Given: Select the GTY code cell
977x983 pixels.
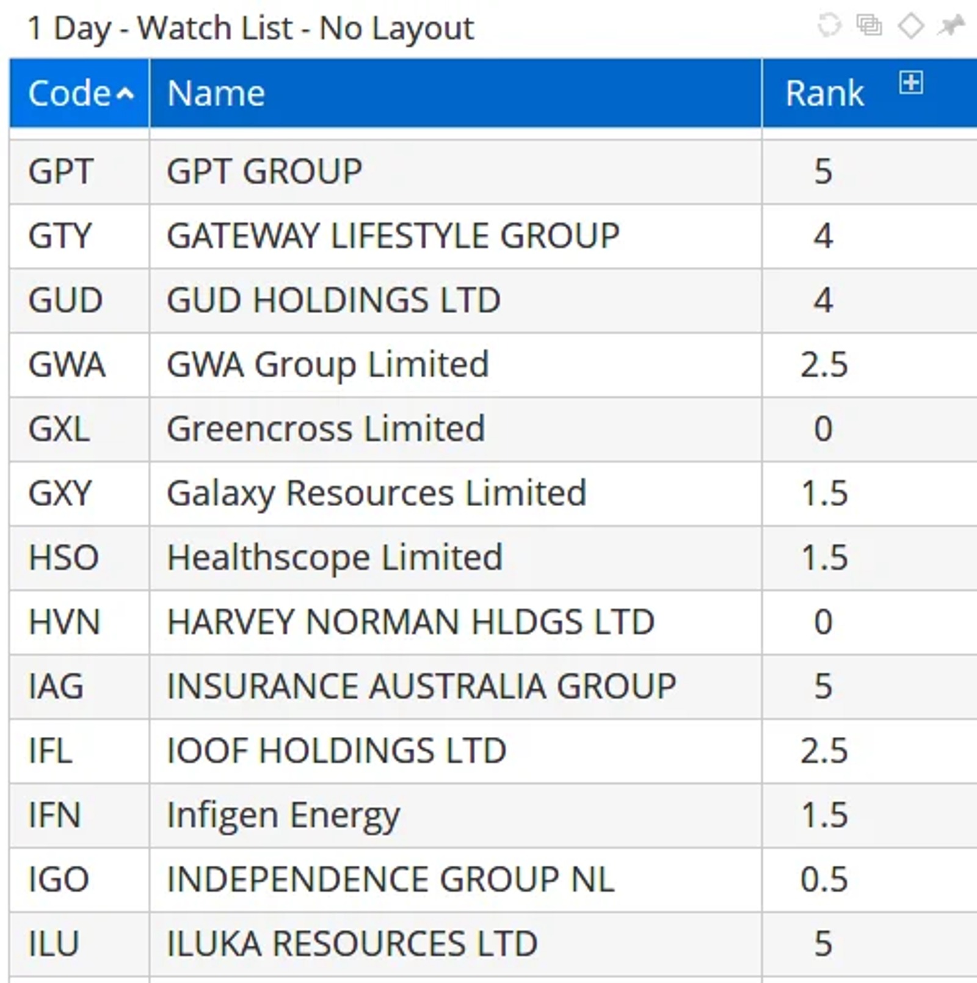Looking at the screenshot, I should [x=79, y=236].
